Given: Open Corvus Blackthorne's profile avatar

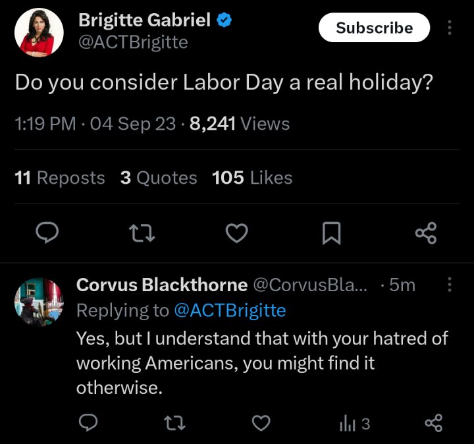Looking at the screenshot, I should click(39, 301).
